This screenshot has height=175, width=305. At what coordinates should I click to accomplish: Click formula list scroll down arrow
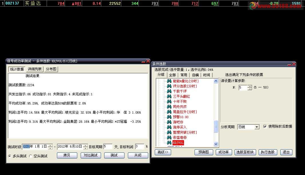tap(216, 144)
